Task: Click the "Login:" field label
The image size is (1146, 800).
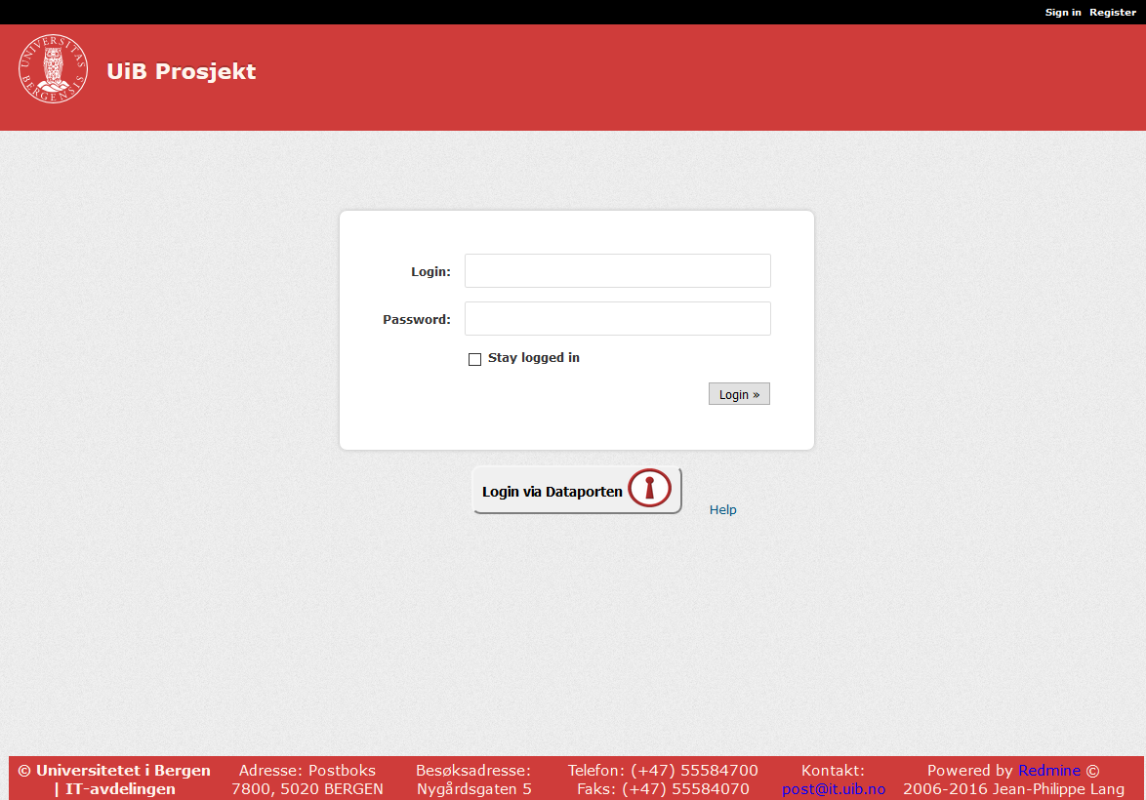Action: tap(430, 272)
